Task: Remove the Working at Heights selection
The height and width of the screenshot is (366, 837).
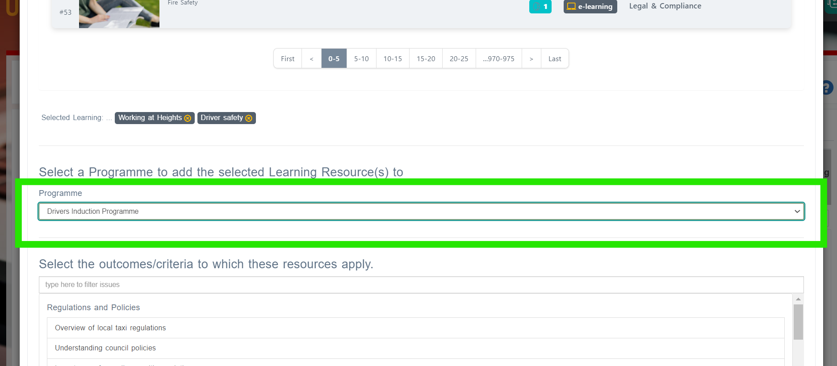Action: point(188,118)
